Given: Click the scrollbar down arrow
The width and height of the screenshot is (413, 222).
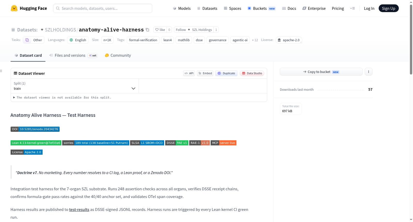Looking at the screenshot, I should [411, 220].
